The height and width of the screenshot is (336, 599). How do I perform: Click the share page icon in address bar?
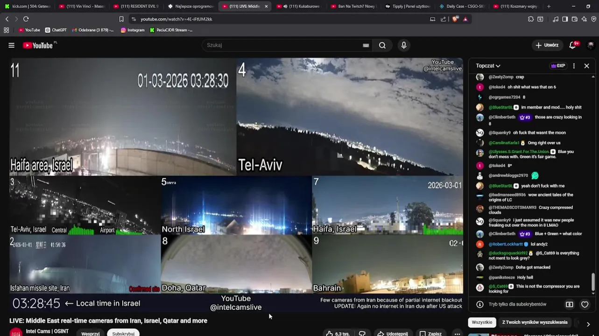443,19
